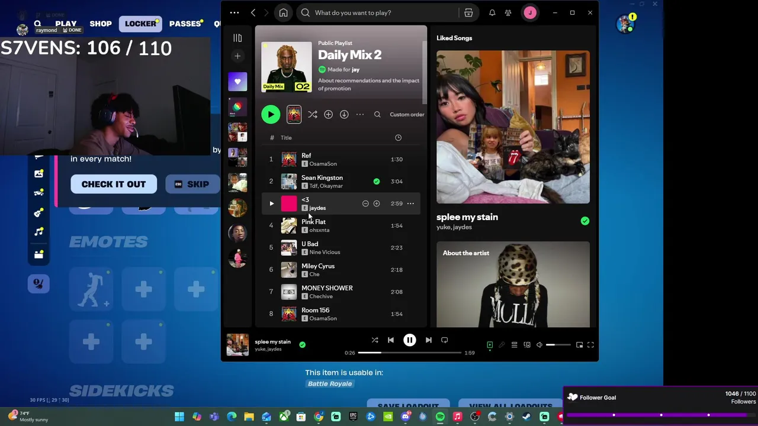Viewport: 758px width, 426px height.
Task: Go back in Spotify navigation
Action: coord(253,12)
